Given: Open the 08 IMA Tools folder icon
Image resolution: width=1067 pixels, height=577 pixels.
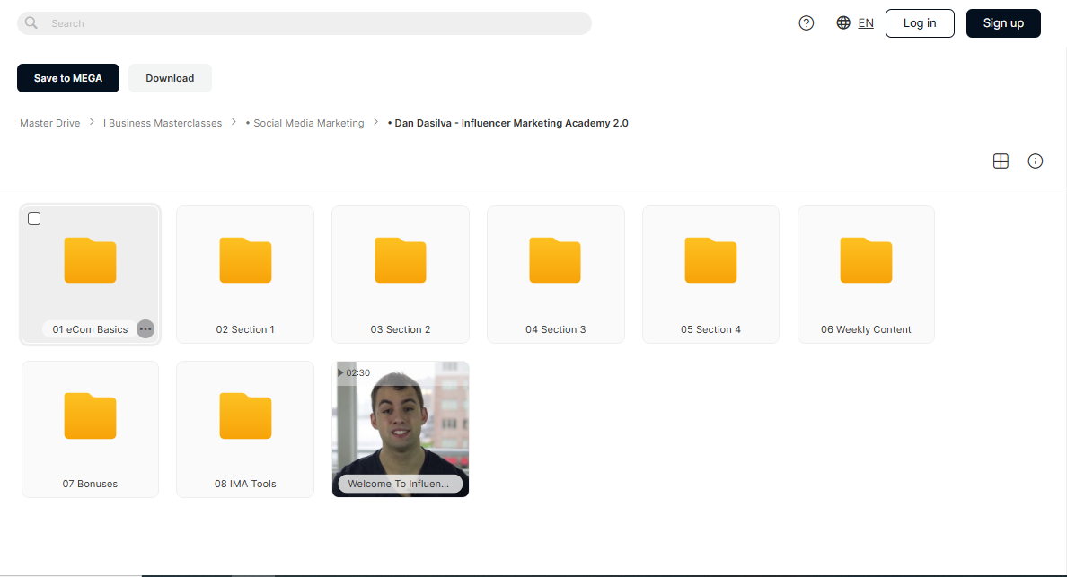Looking at the screenshot, I should click(245, 415).
